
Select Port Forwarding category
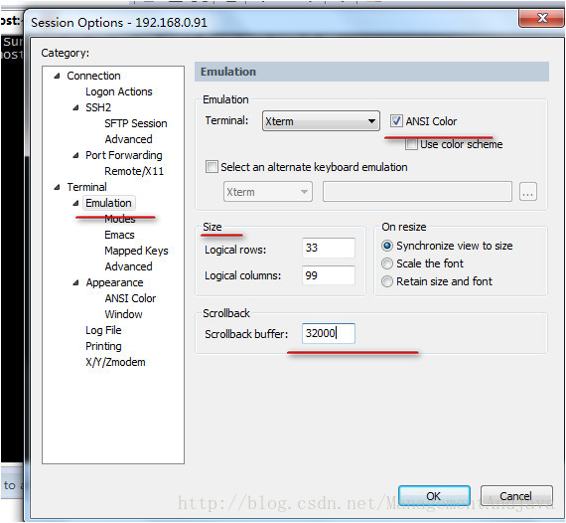tap(124, 155)
